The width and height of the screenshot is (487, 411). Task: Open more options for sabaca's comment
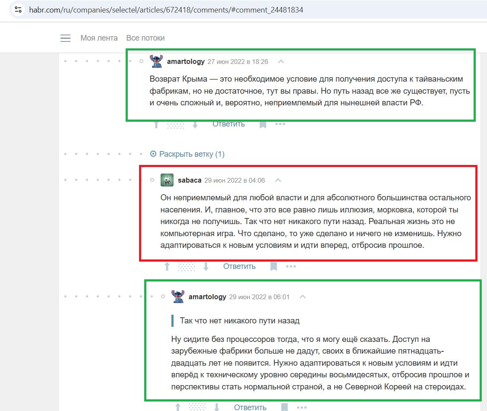[x=291, y=266]
